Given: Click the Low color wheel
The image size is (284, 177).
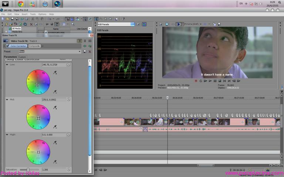Looking at the screenshot, I should click(x=38, y=82).
